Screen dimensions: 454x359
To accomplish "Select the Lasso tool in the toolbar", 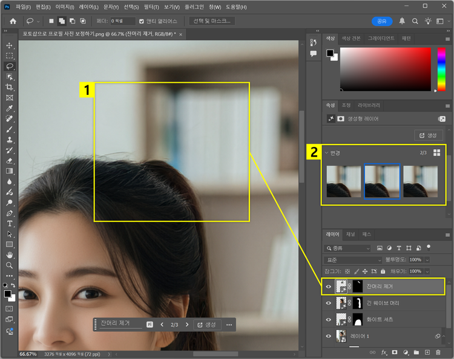I will coord(9,66).
